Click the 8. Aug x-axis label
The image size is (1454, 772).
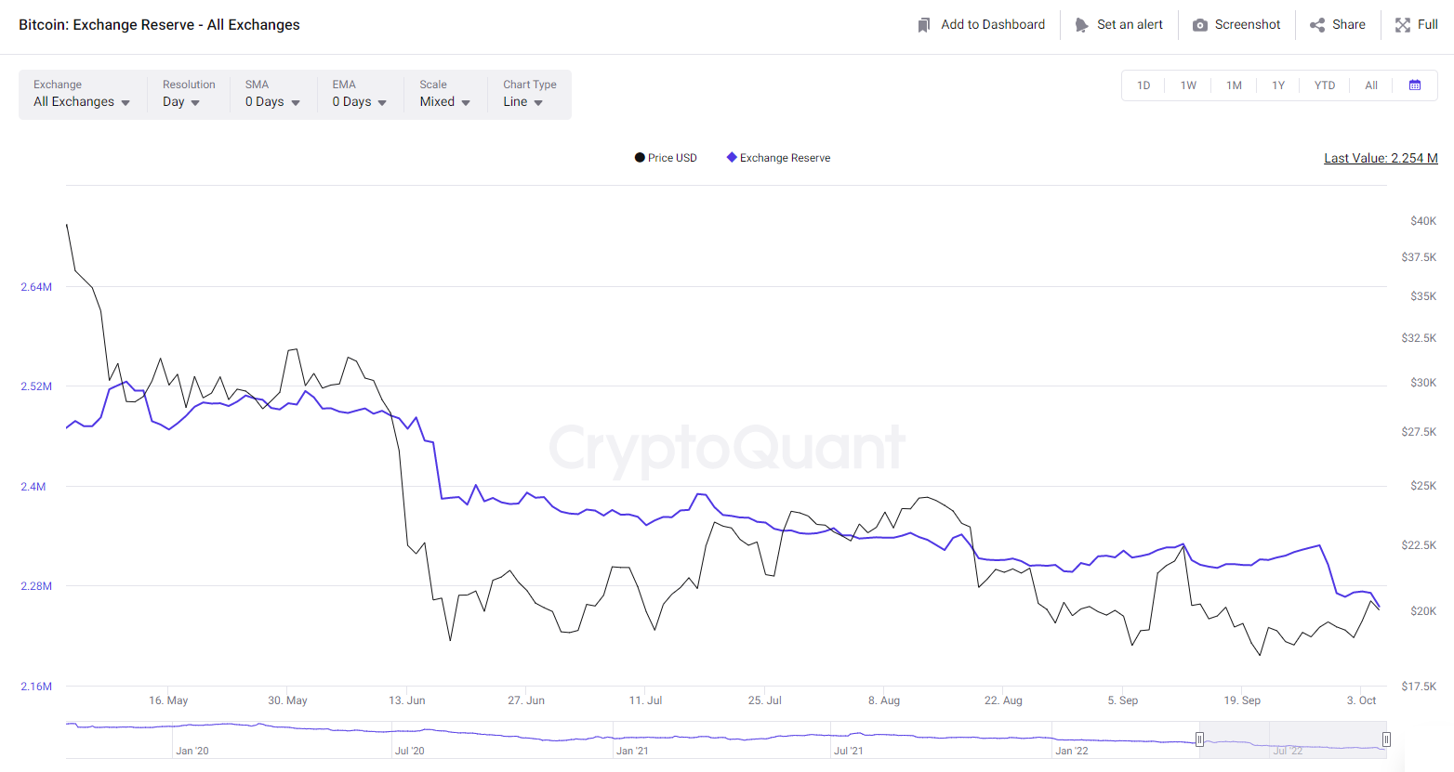[884, 700]
